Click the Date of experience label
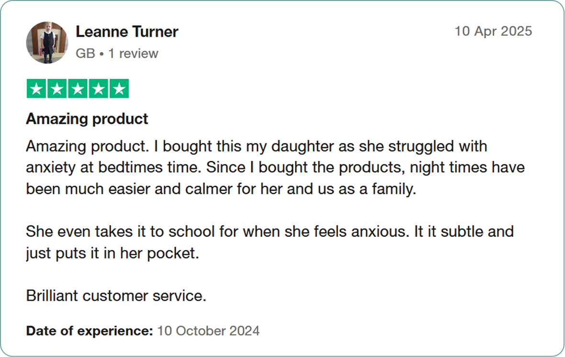 pos(90,331)
